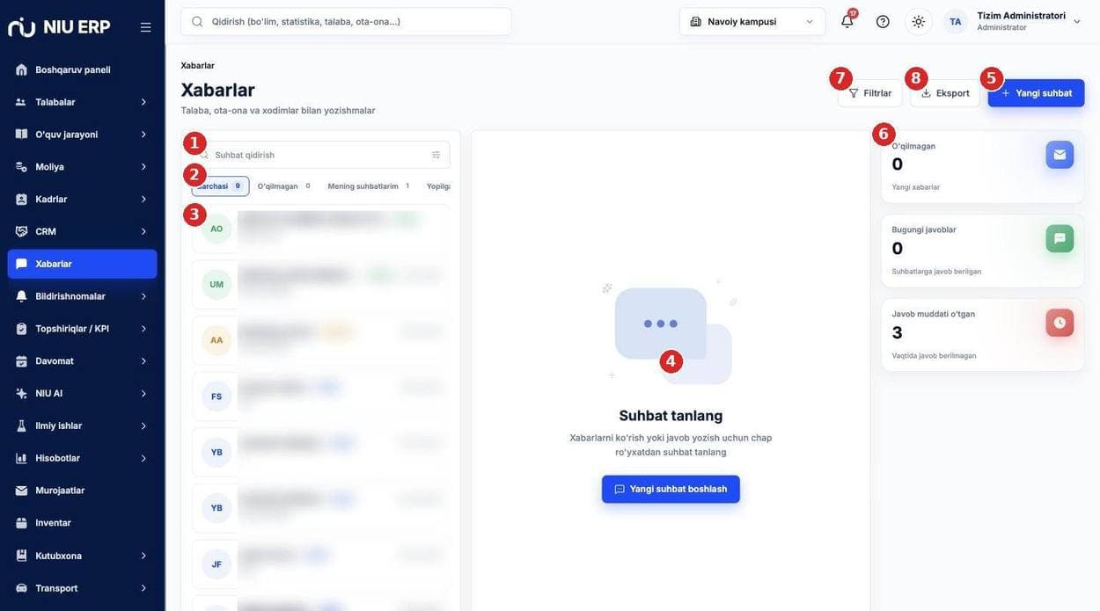Open the conversation with the AO avatar

[320, 229]
